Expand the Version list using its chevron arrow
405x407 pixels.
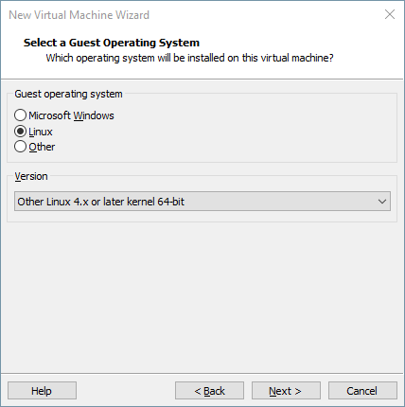(382, 202)
